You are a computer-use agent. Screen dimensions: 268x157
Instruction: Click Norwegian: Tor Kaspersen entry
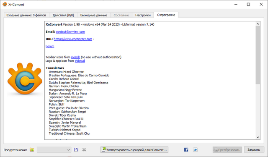coord(67,101)
